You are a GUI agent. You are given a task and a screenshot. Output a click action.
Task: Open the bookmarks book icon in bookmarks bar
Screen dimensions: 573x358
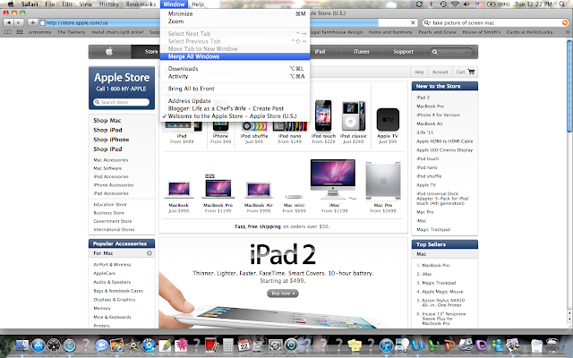(x=8, y=32)
